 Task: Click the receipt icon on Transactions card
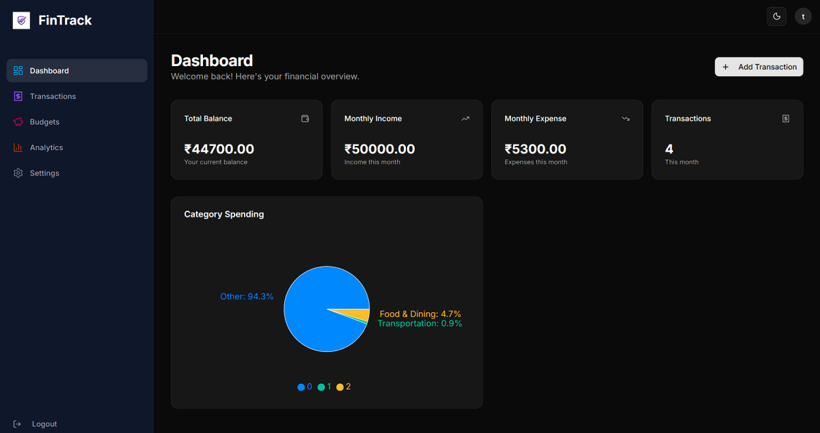[786, 119]
